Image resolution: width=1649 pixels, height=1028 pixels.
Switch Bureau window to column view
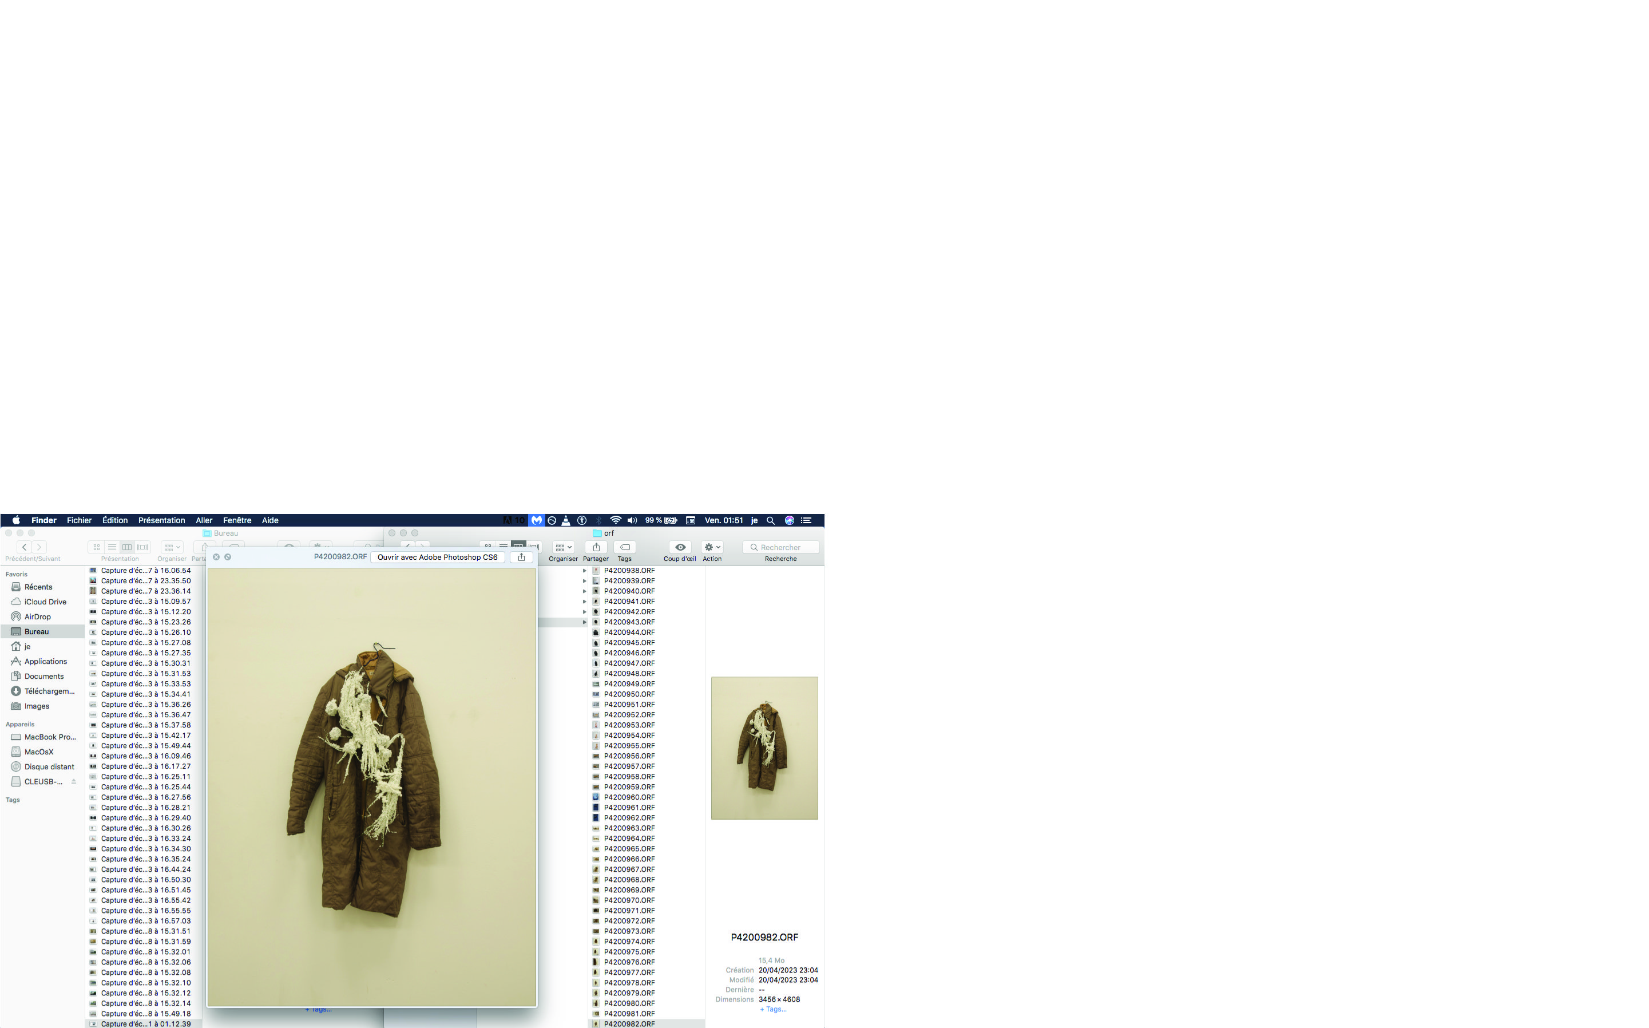(x=127, y=547)
